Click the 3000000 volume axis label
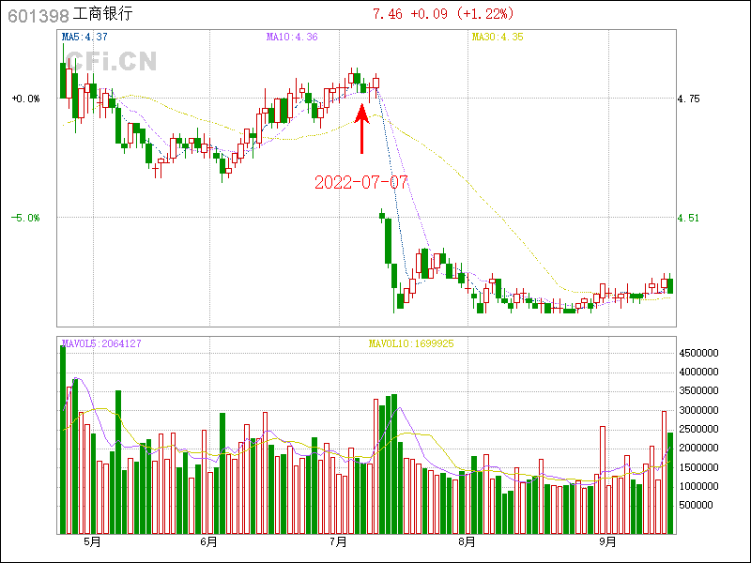 (x=698, y=410)
